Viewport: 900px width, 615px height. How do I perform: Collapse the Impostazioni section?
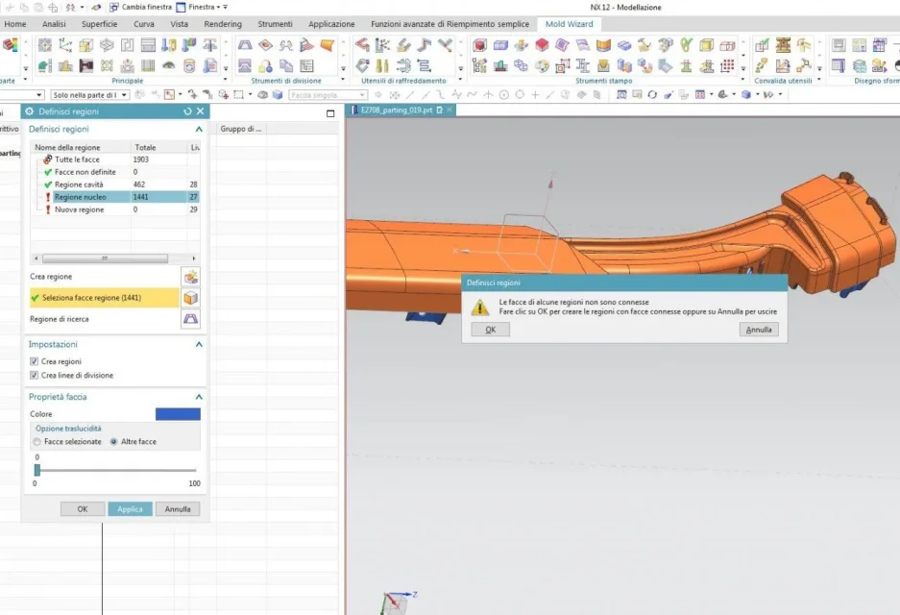(x=199, y=345)
